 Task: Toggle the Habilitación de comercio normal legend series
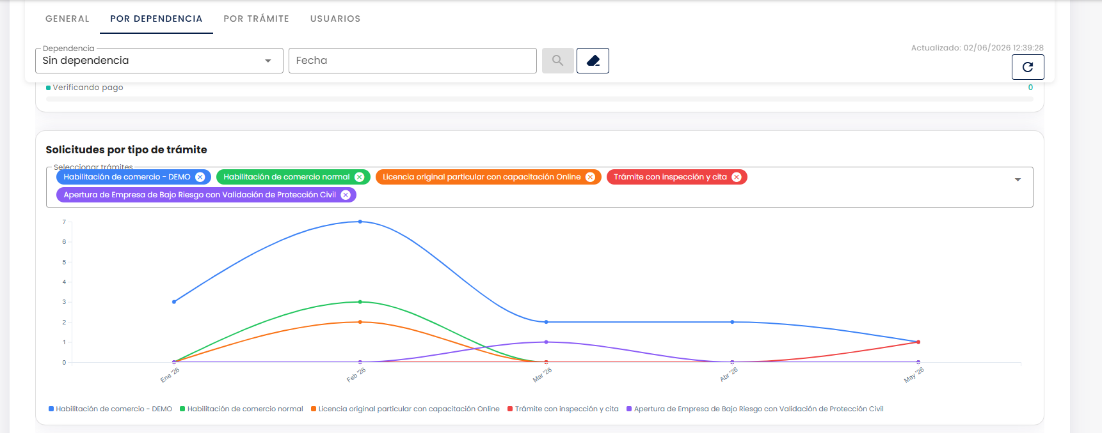pos(241,409)
